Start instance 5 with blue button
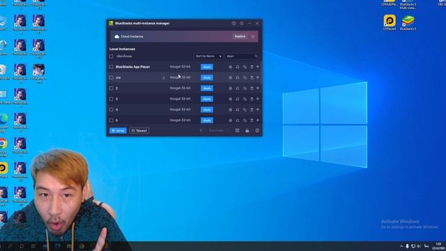Screen dimensions: 446x251 click(x=207, y=121)
